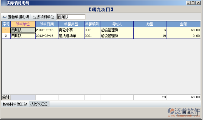Click the 查看单据明细 toolbar button
Viewport: 203px width, 120px height.
pyautogui.click(x=15, y=17)
